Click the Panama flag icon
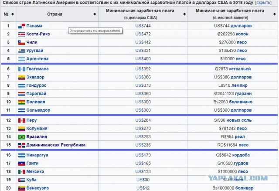The image size is (279, 191). [x=21, y=26]
